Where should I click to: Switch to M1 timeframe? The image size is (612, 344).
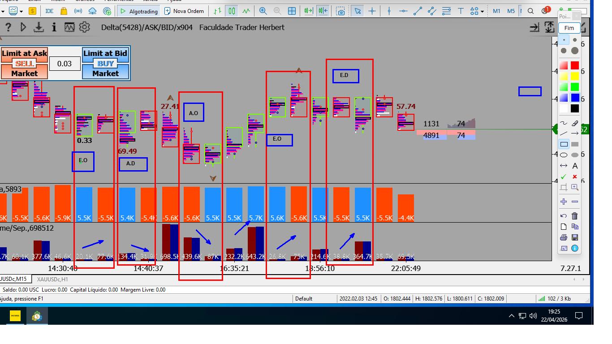(496, 11)
